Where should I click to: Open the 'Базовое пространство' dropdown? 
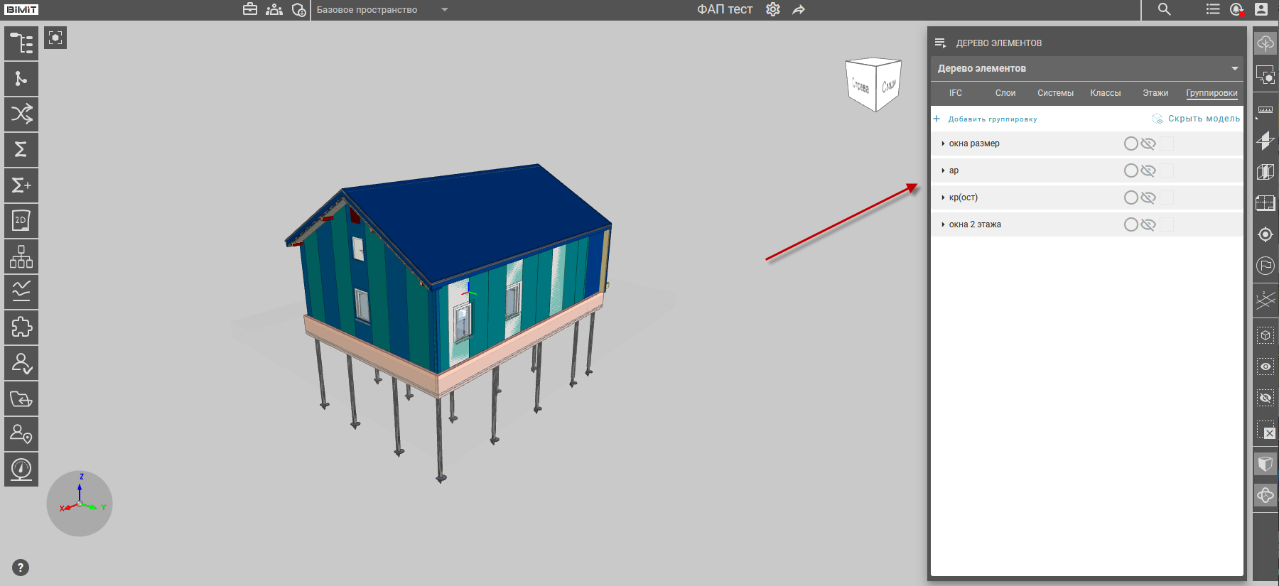pos(445,9)
